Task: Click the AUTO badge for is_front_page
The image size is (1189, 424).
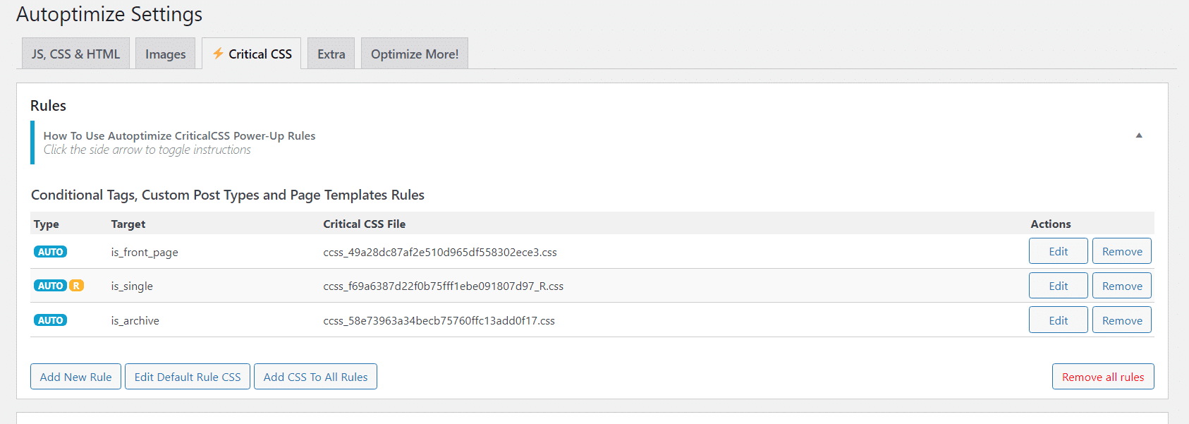Action: pyautogui.click(x=51, y=252)
